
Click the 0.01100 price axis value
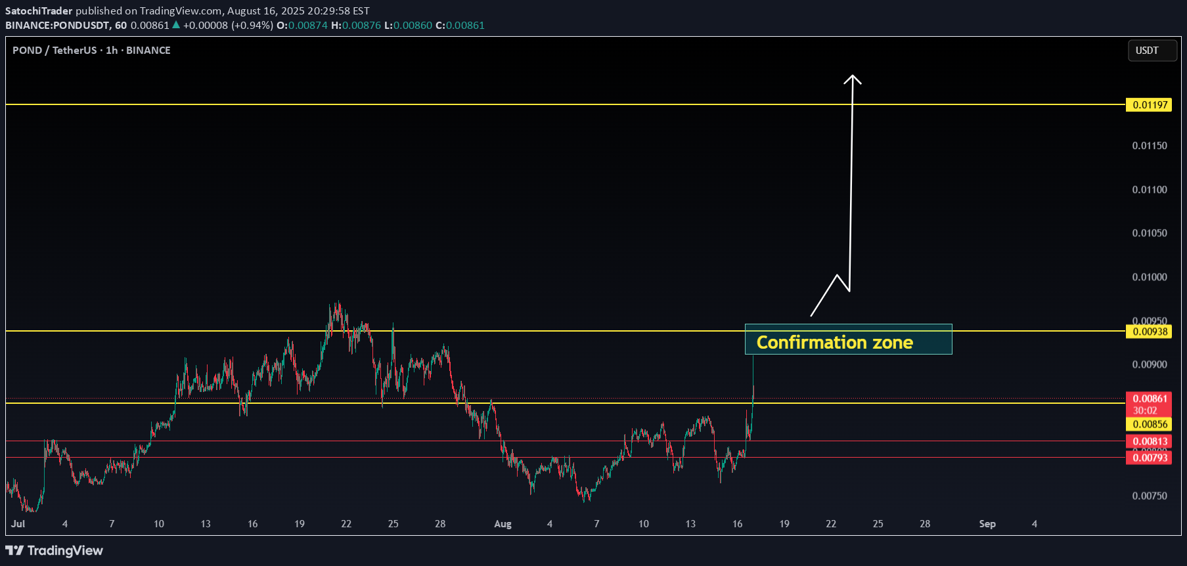point(1150,190)
